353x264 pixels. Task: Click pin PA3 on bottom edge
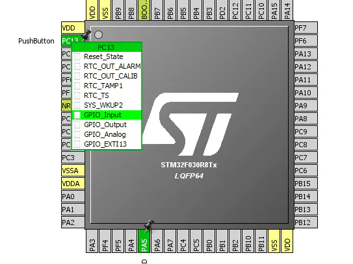click(92, 241)
